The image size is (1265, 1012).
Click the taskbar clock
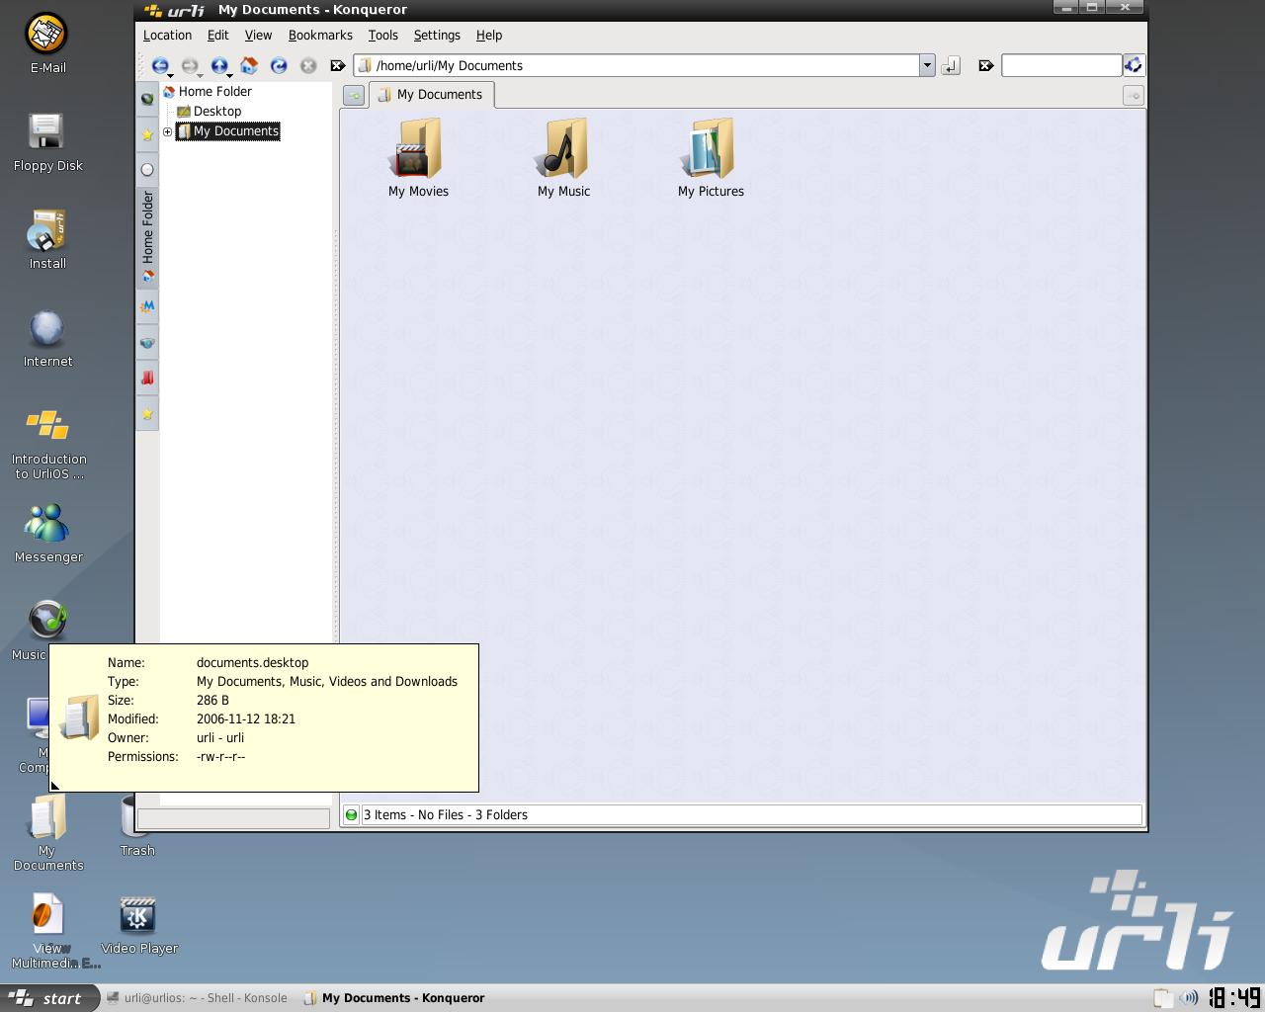click(1235, 998)
